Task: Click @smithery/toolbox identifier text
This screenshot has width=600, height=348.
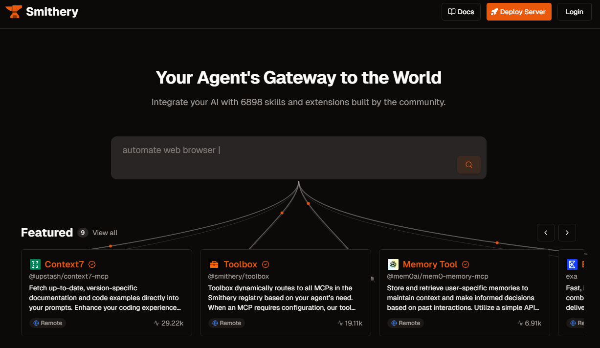Action: [239, 277]
